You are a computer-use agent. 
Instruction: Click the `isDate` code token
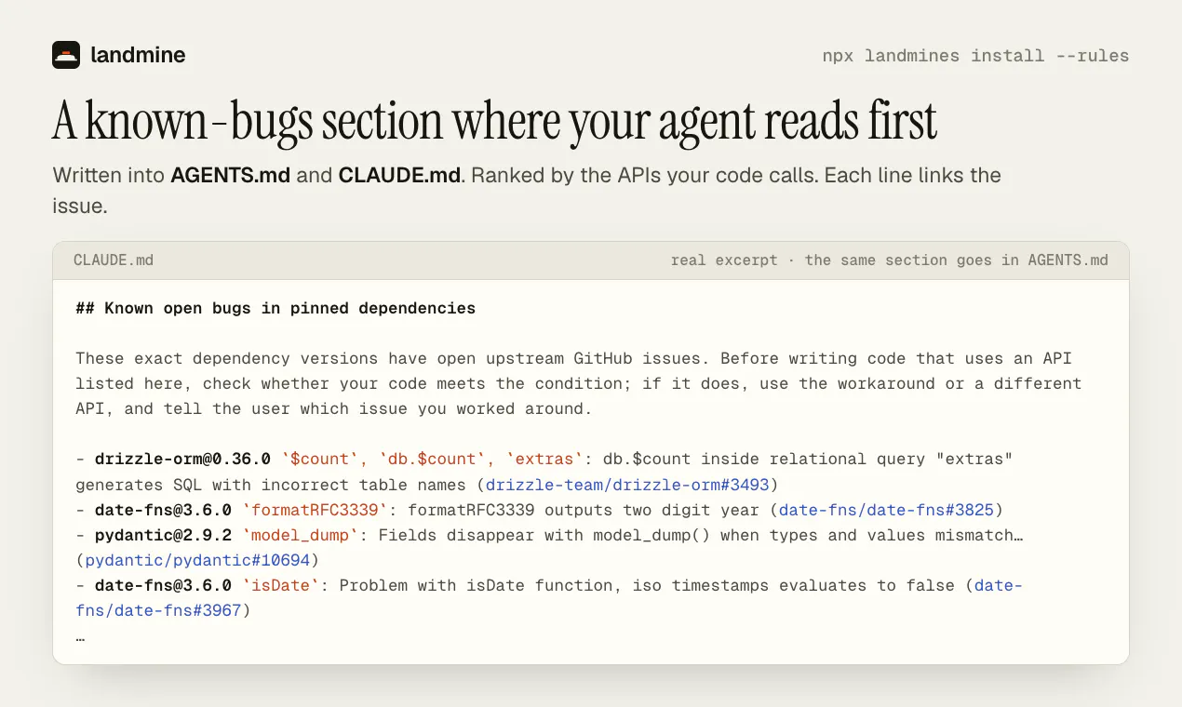click(x=282, y=585)
